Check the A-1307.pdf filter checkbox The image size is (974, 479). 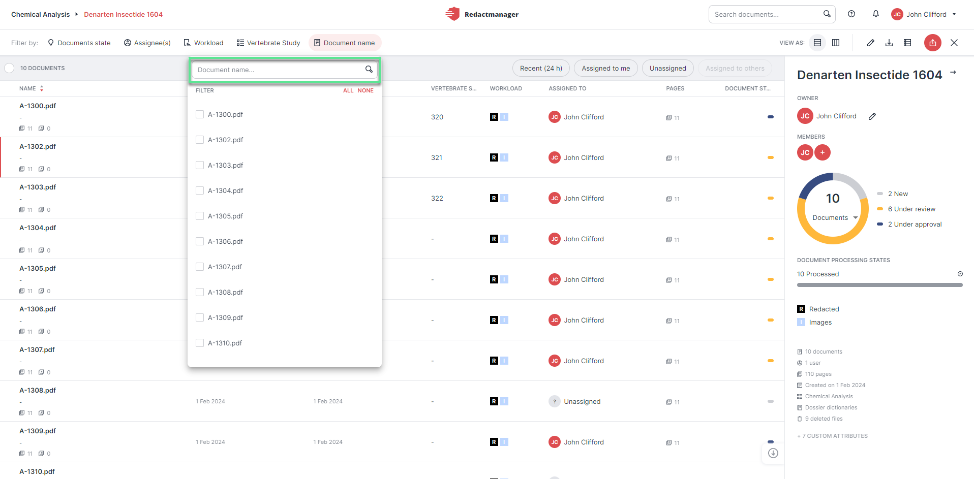[x=200, y=267]
